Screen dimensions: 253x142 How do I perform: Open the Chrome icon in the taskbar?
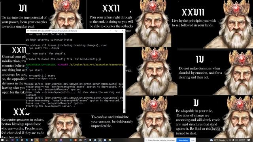pyautogui.click(x=37, y=140)
